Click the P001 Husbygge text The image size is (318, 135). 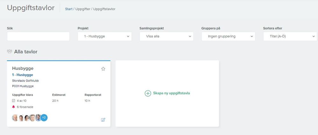[x=23, y=86]
